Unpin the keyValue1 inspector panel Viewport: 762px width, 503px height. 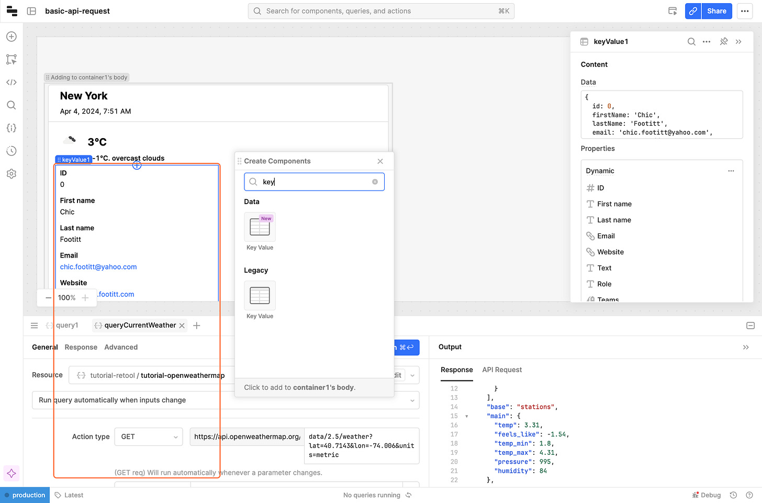coord(724,42)
